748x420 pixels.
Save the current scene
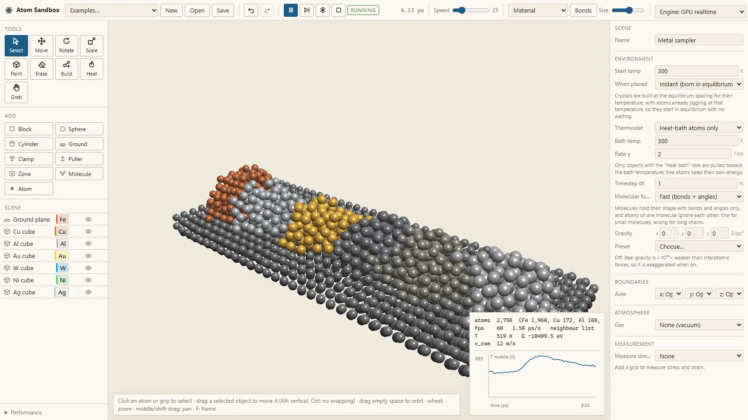[x=223, y=10]
